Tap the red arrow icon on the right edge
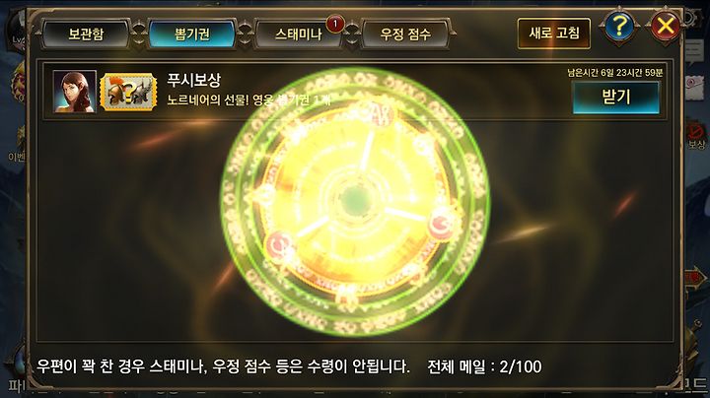The image size is (710, 398). pyautogui.click(x=696, y=278)
